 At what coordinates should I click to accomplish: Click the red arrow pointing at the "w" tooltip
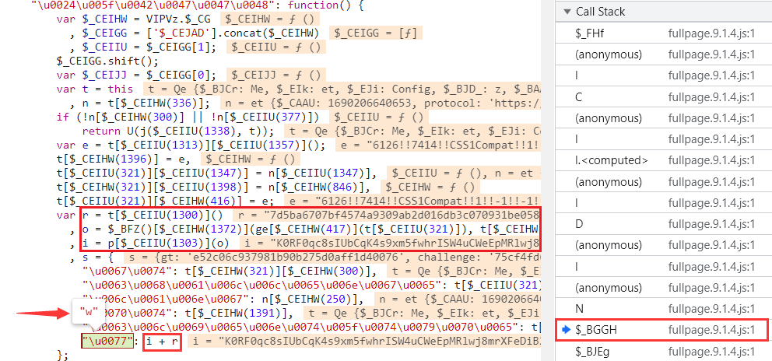pyautogui.click(x=41, y=314)
